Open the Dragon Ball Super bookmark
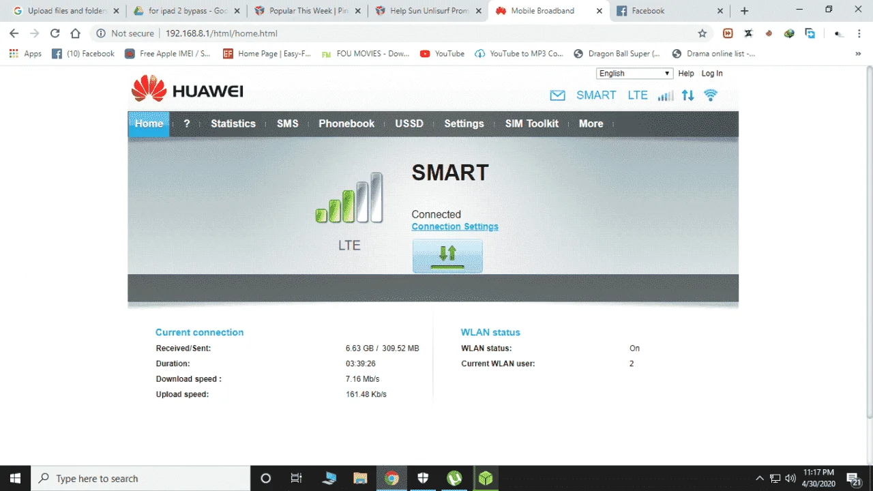This screenshot has height=491, width=873. pos(617,54)
